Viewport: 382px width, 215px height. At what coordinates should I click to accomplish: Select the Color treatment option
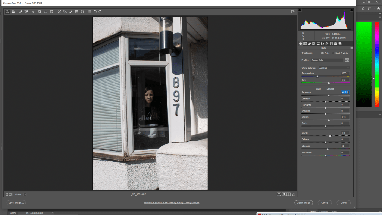[x=322, y=53]
